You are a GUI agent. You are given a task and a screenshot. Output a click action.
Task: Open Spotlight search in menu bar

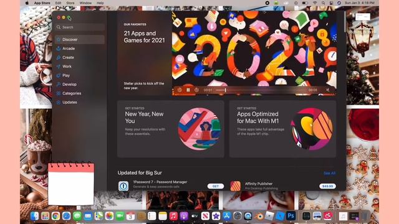point(323,3)
